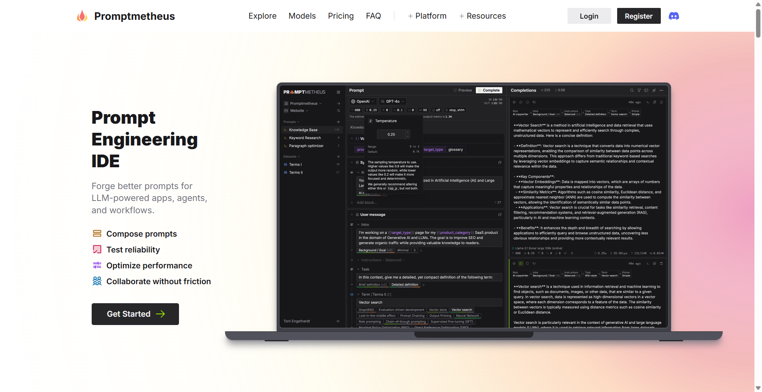The width and height of the screenshot is (762, 392).
Task: Open the GPT-4o model dropdown
Action: click(393, 101)
